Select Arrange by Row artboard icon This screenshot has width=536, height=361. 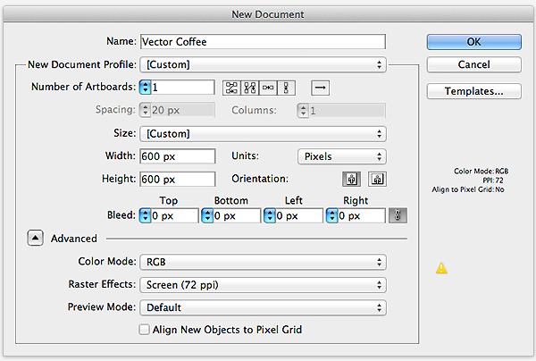pos(268,88)
